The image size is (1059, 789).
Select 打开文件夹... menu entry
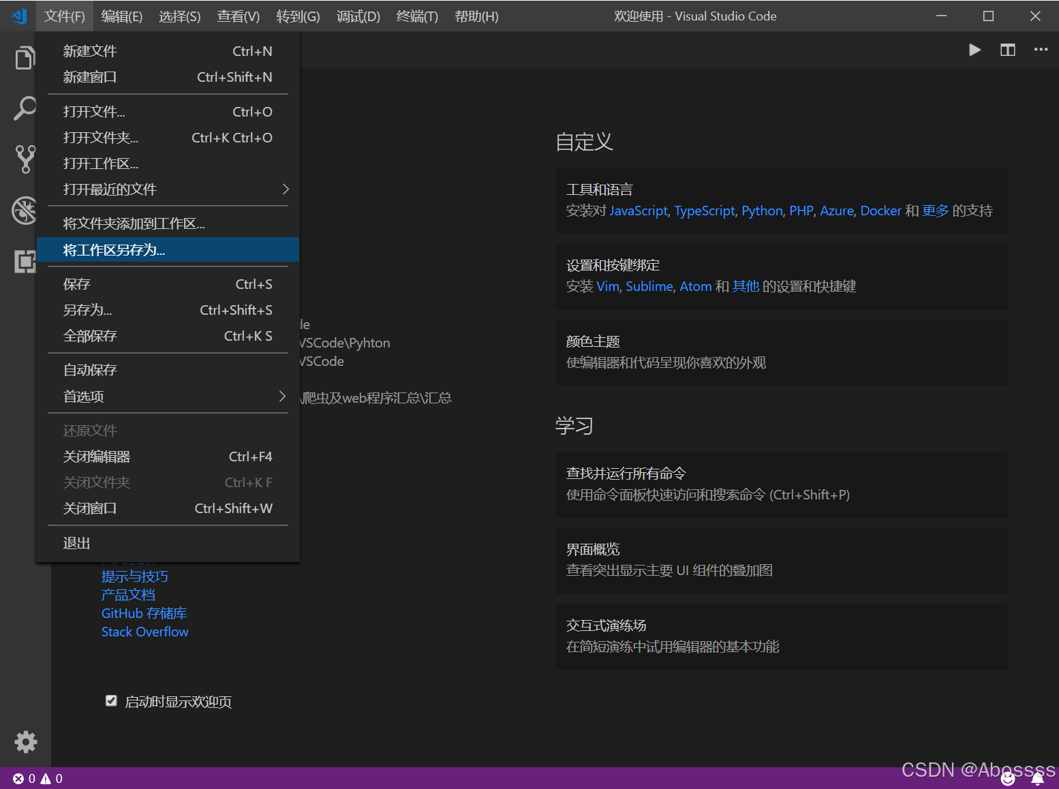pos(168,138)
